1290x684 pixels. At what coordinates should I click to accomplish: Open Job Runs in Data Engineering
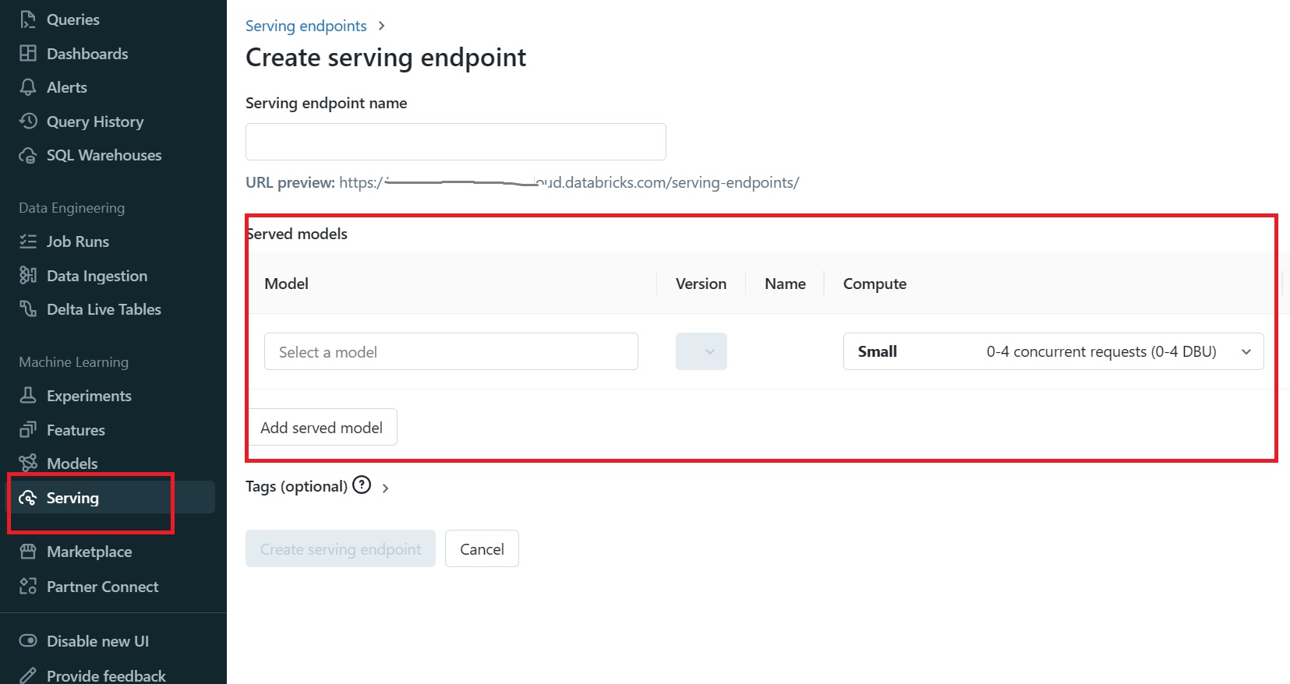point(77,242)
